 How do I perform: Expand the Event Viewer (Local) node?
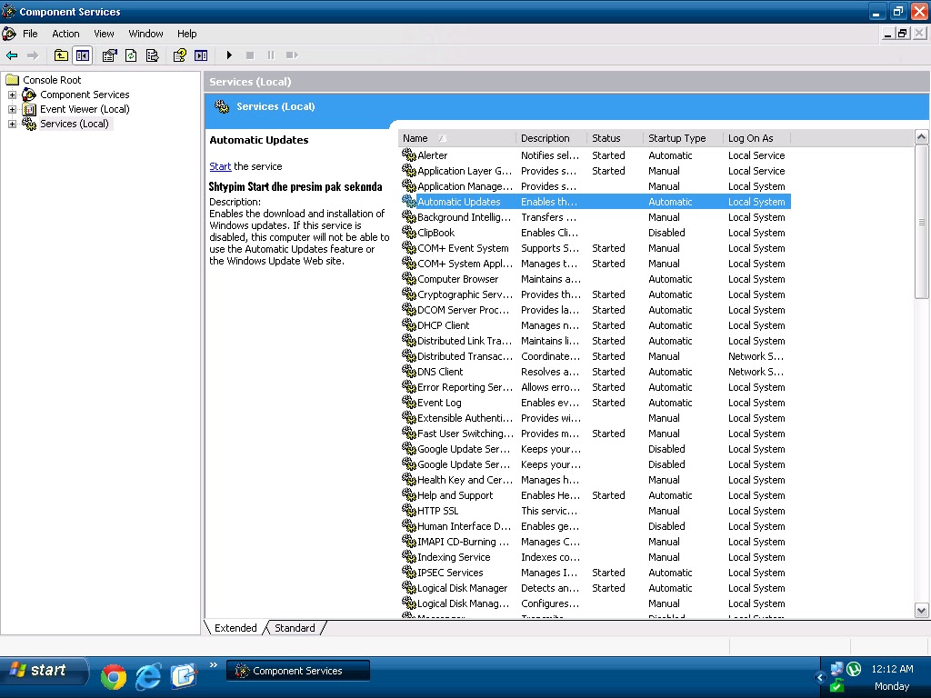pos(12,109)
